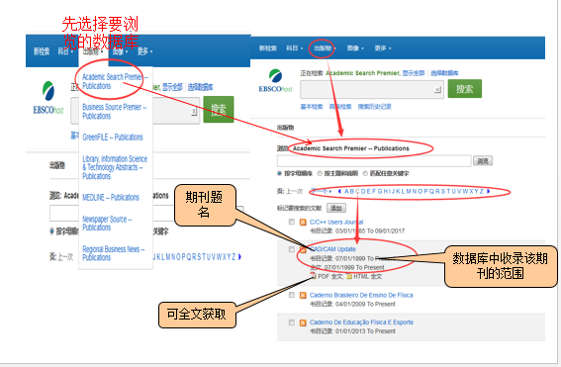Image resolution: width=561 pixels, height=367 pixels.
Task: Tick checkbox for Caderno Brasileiro De Ensino De Física
Action: click(292, 295)
